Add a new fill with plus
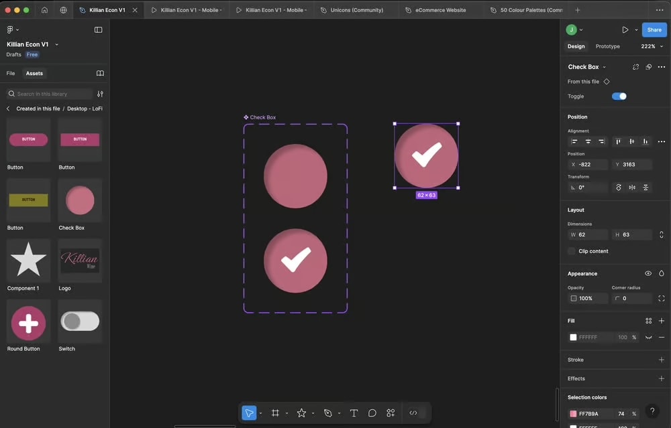Image resolution: width=671 pixels, height=428 pixels. tap(662, 321)
